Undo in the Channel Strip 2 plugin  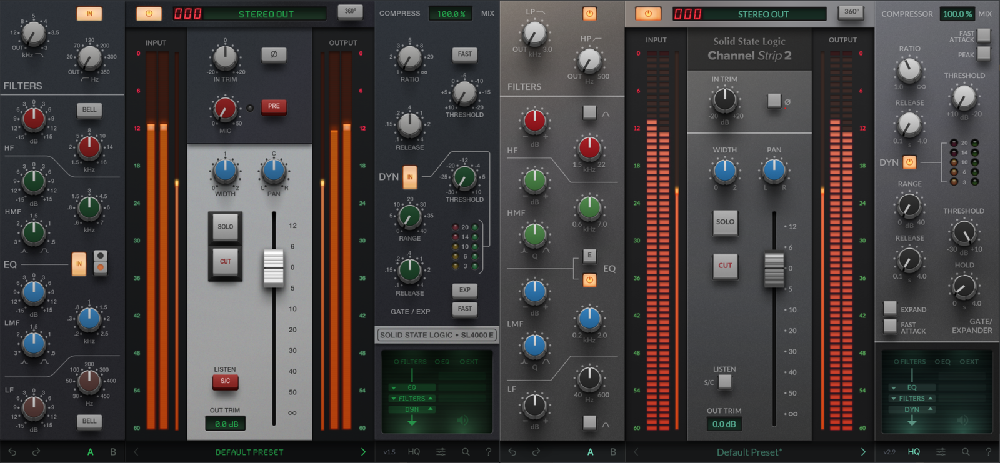point(512,452)
